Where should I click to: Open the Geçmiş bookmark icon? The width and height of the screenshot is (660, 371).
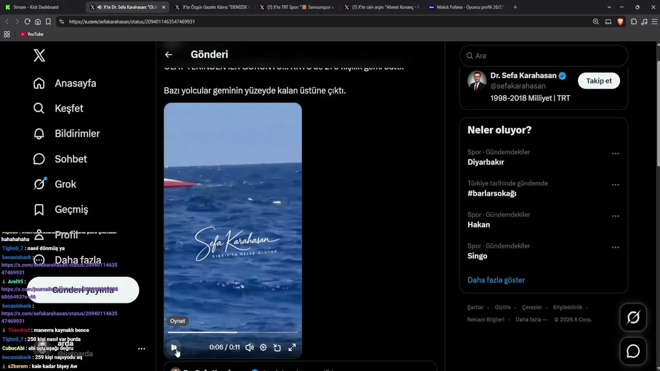[x=39, y=209]
